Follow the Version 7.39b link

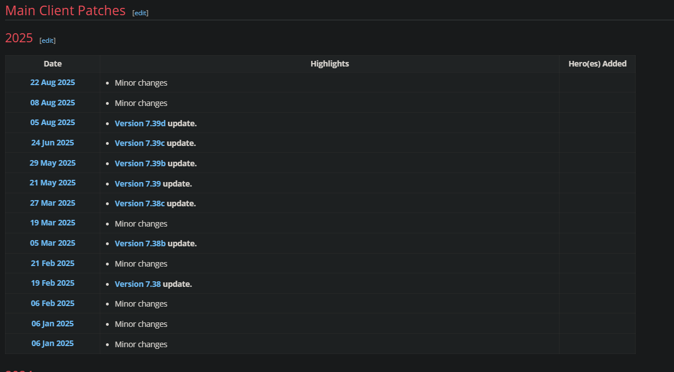[x=140, y=163]
